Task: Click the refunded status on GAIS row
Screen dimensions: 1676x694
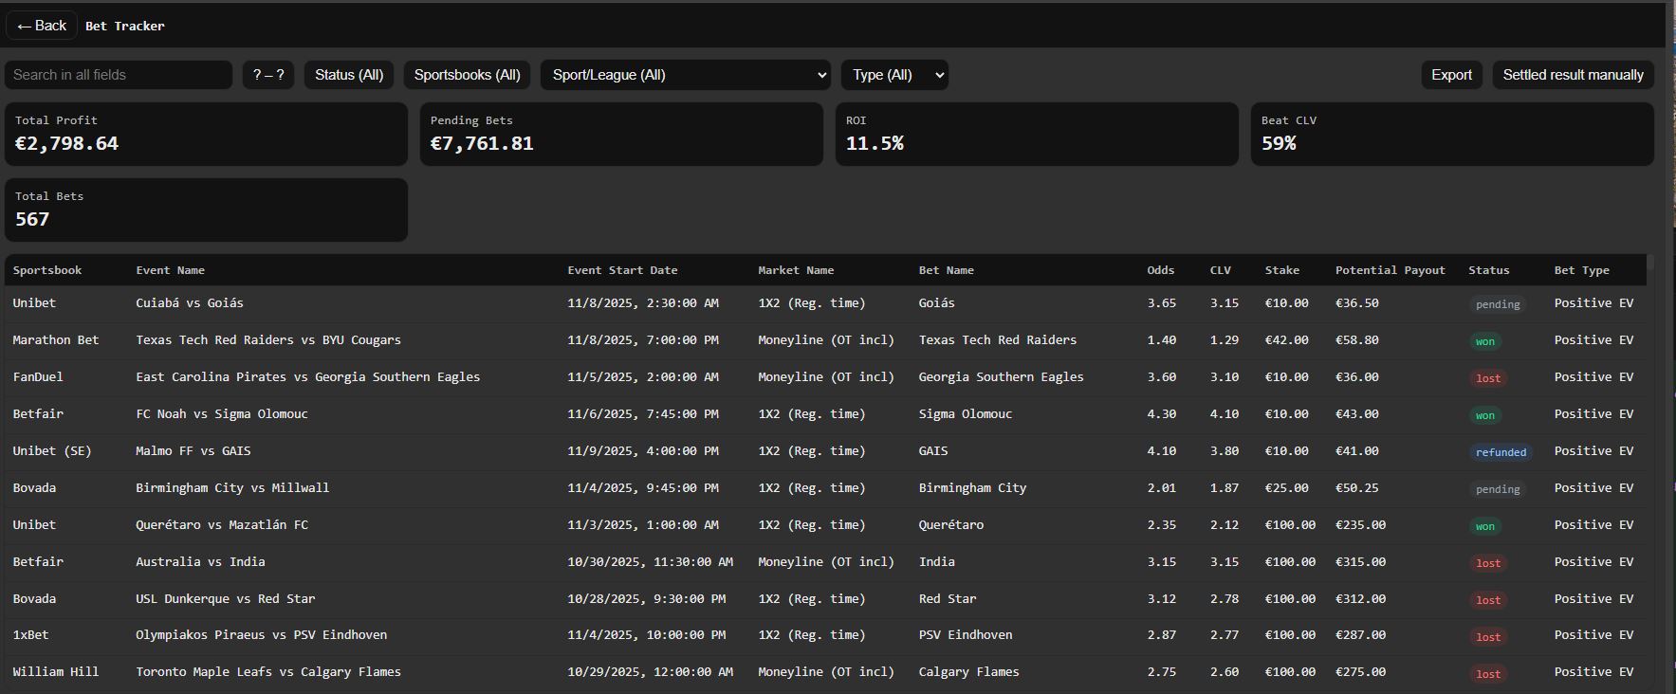Action: click(1501, 452)
